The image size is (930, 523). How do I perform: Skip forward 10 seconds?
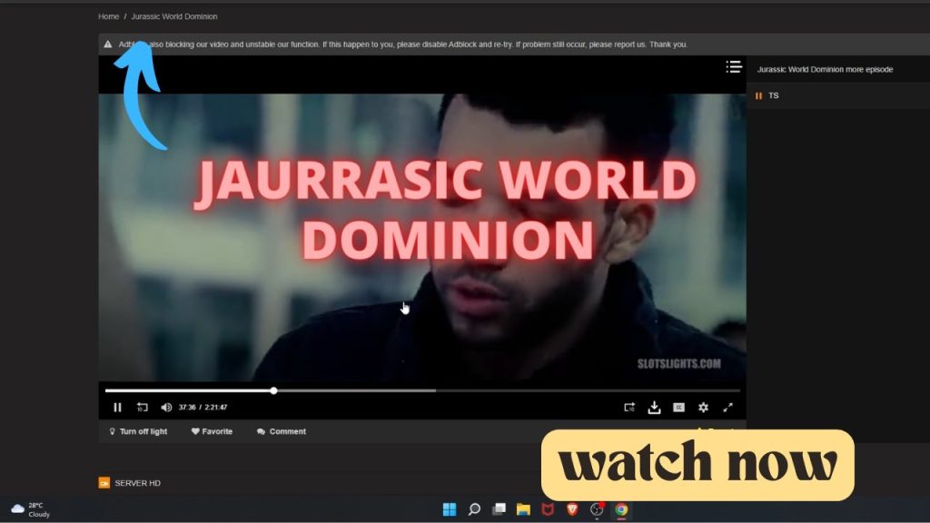pyautogui.click(x=629, y=408)
